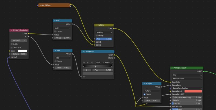Click the ColorRamp Fac input socket

pos(81,77)
